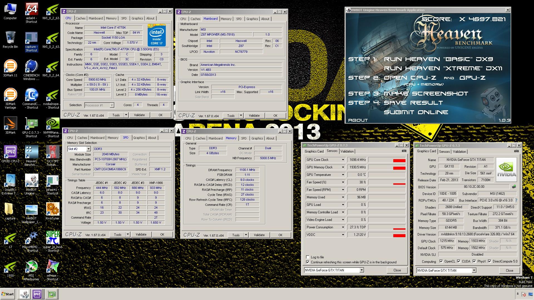Image resolution: width=534 pixels, height=300 pixels.
Task: Enable the Log to file checkbox
Action: tap(308, 257)
